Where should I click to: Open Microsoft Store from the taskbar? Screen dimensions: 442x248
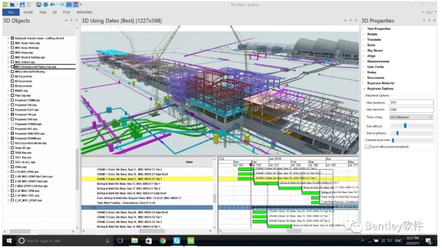(x=148, y=240)
